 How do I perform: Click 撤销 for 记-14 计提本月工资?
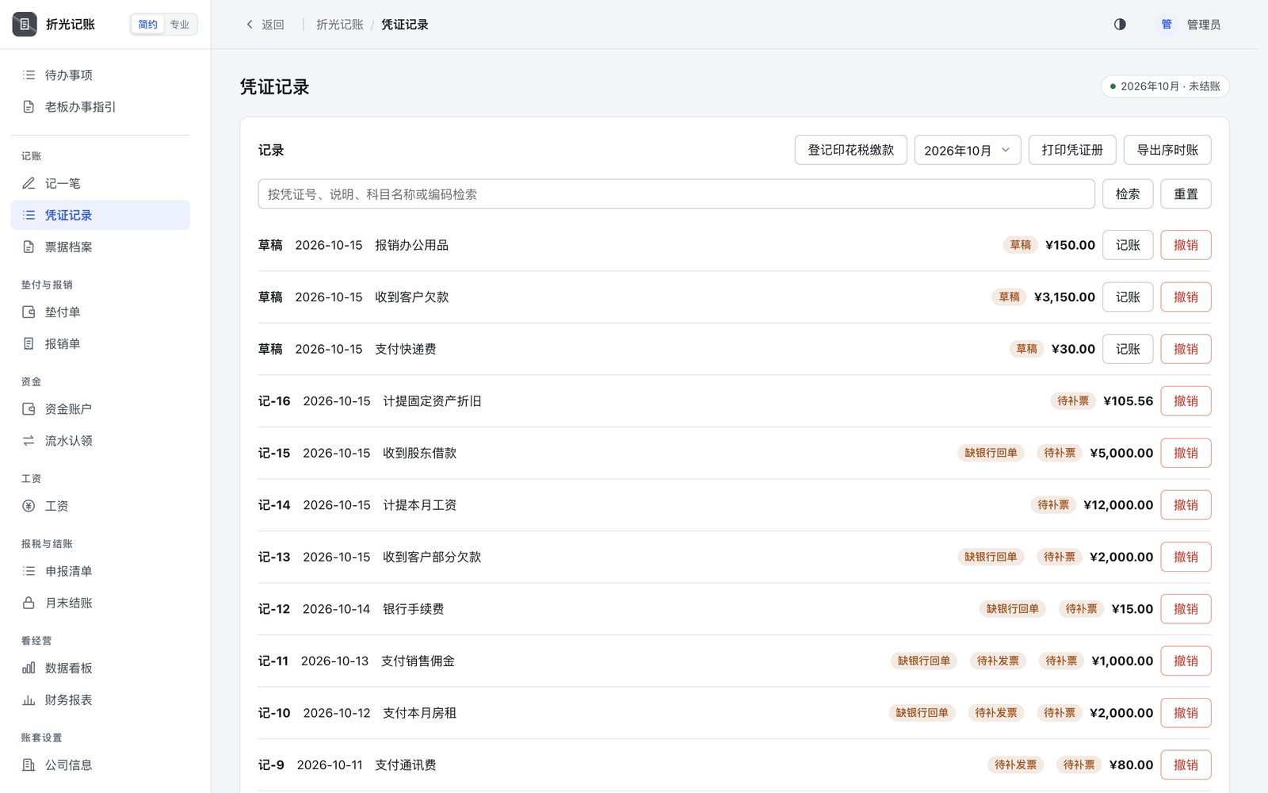[1186, 505]
